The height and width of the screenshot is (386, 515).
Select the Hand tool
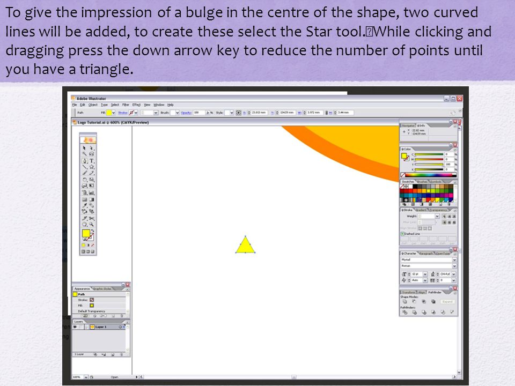[84, 225]
